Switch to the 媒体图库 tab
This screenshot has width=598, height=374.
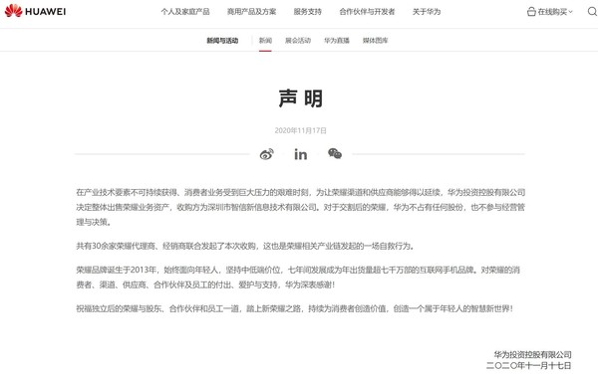(376, 41)
